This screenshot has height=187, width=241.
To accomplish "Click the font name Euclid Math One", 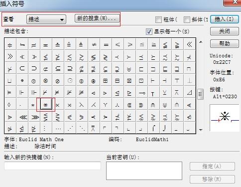I will click(x=41, y=140).
